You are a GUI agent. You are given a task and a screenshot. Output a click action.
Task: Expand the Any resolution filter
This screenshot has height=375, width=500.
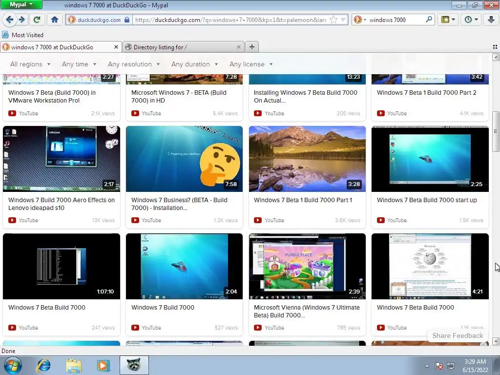click(x=134, y=64)
